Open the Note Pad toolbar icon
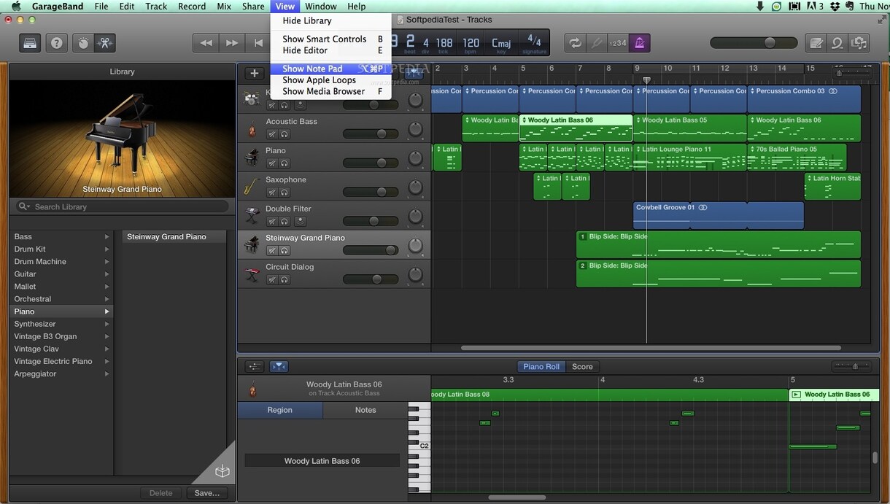 point(816,43)
